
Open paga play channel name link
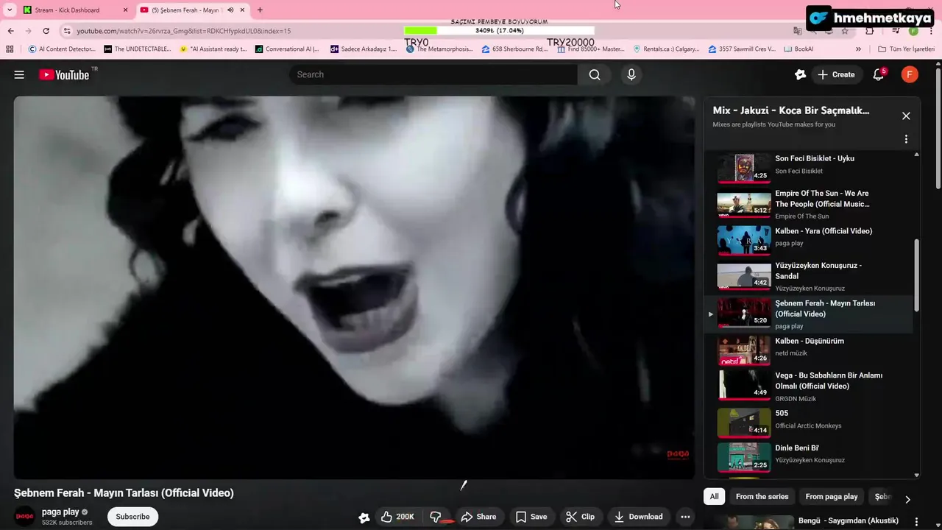[x=60, y=512]
